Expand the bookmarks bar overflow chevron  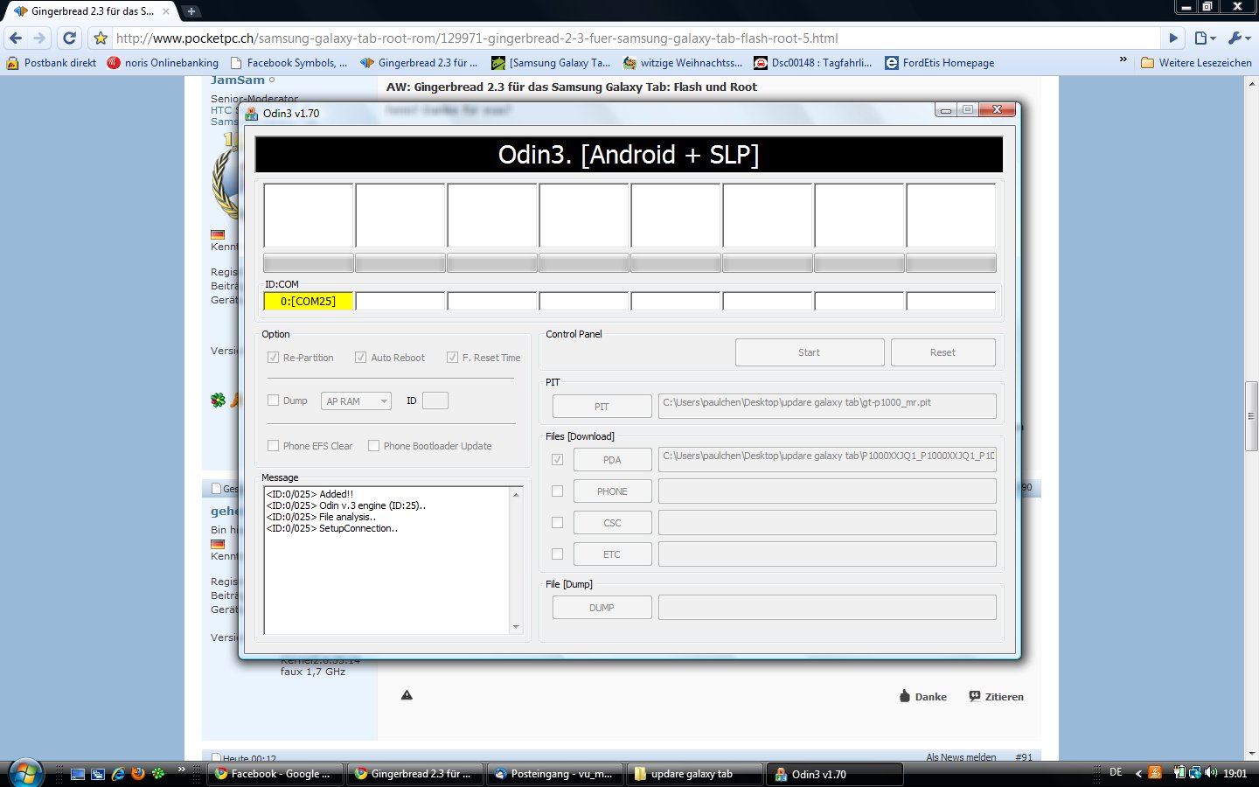point(1123,59)
